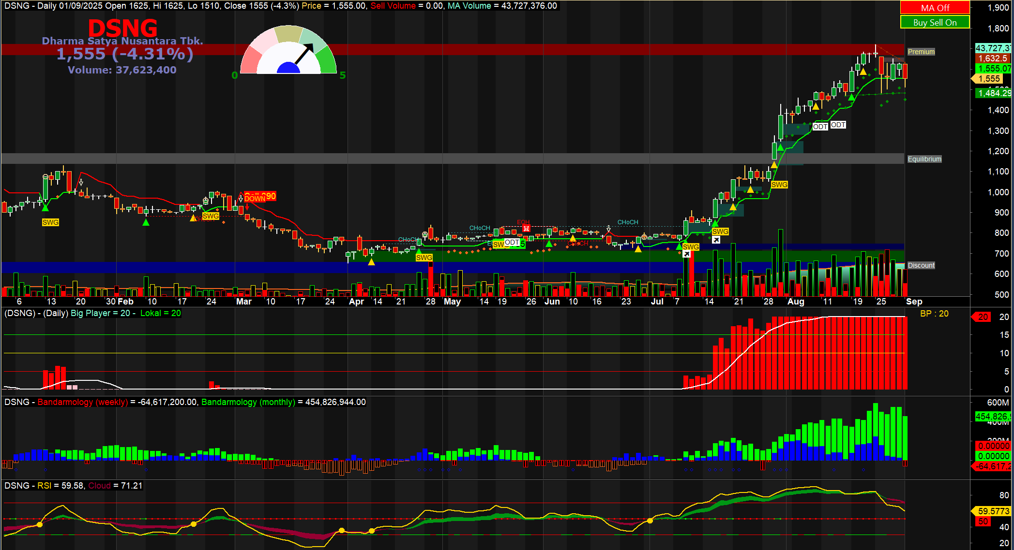
Task: Click the green 454,826 value tag
Action: pyautogui.click(x=993, y=417)
